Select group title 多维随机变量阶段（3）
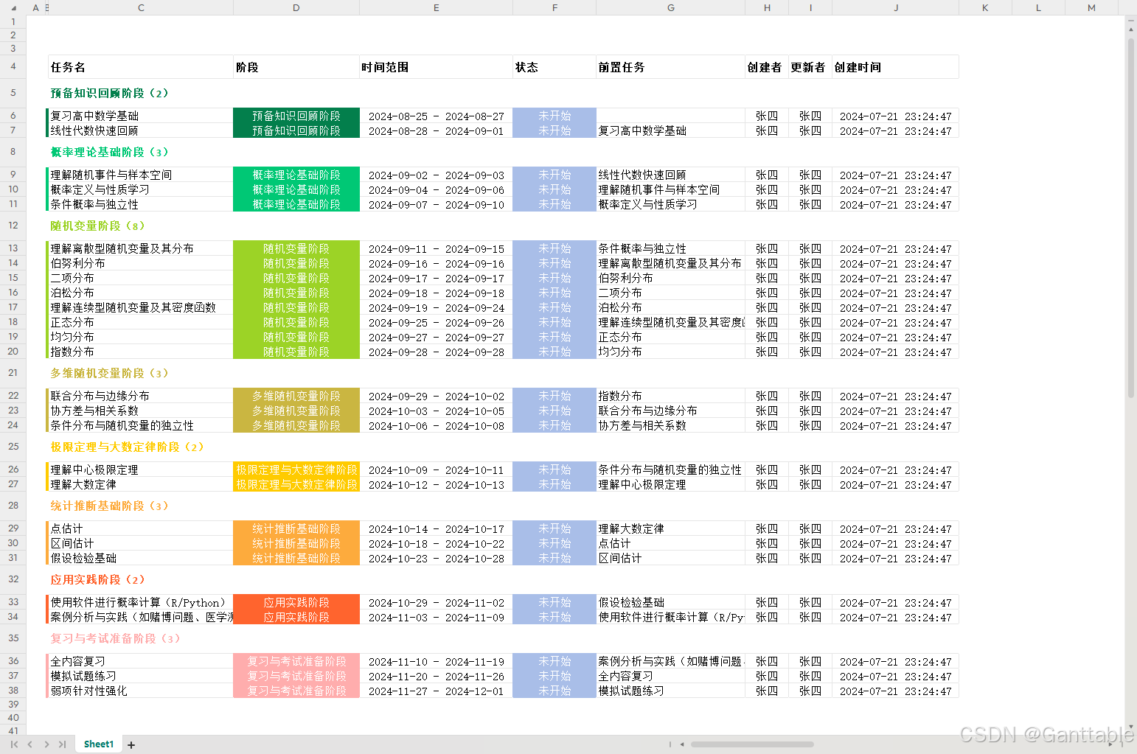This screenshot has width=1137, height=754. pyautogui.click(x=110, y=373)
